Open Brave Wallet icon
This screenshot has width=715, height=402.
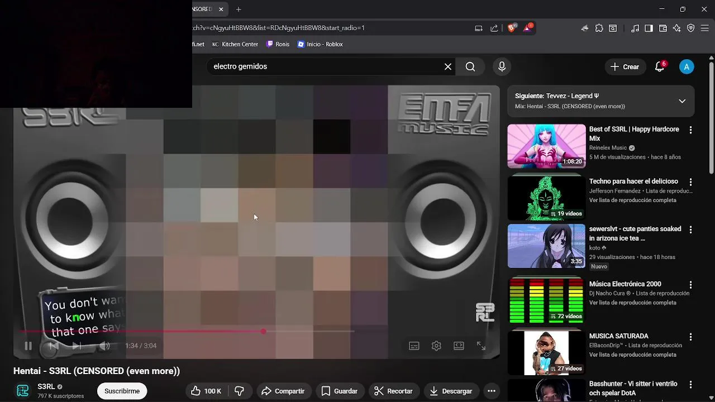pos(663,28)
